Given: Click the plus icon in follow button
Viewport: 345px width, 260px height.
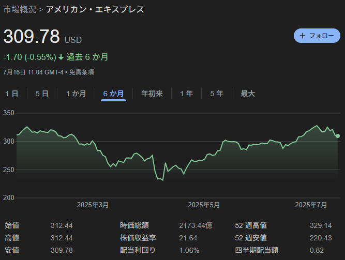Looking at the screenshot, I should 303,36.
